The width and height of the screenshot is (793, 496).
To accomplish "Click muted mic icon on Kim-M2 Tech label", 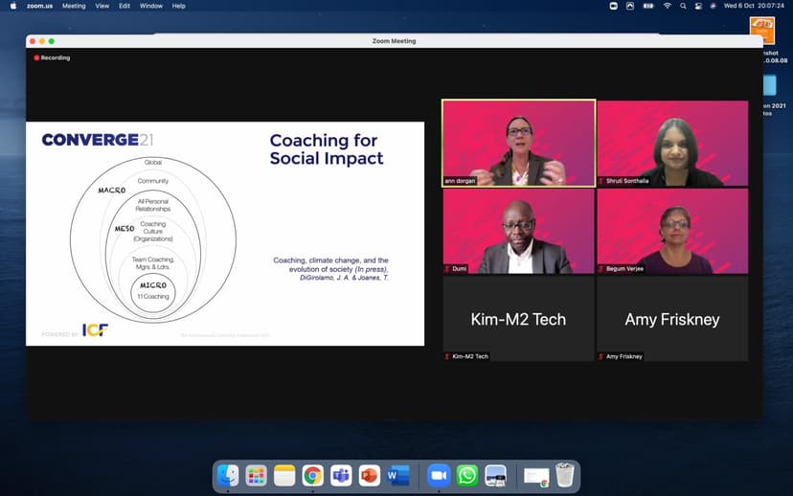I will pyautogui.click(x=447, y=356).
